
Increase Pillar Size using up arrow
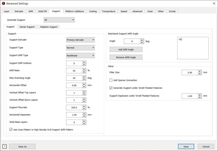click(200, 71)
